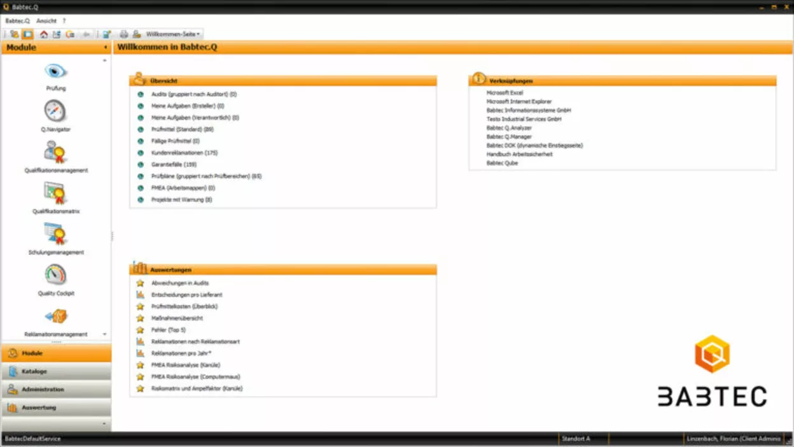Click the printer icon in the toolbar

(124, 34)
